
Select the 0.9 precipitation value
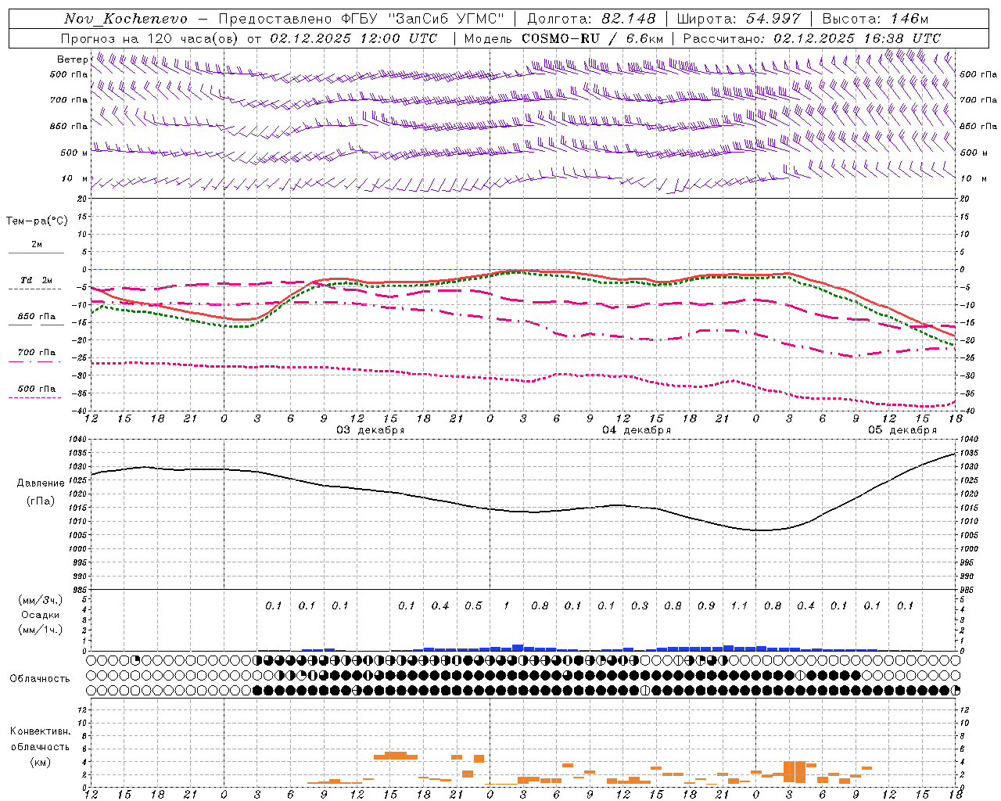pos(705,606)
